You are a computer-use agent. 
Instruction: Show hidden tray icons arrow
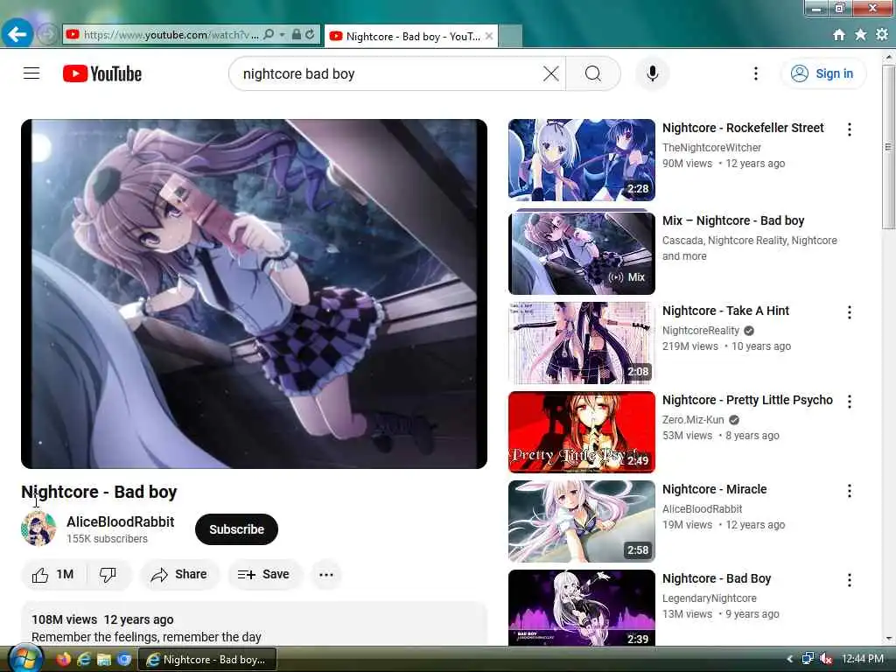tap(790, 659)
